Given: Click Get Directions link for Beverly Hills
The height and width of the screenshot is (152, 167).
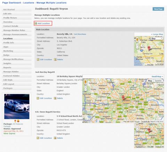Looking at the screenshot, I should click(80, 34).
